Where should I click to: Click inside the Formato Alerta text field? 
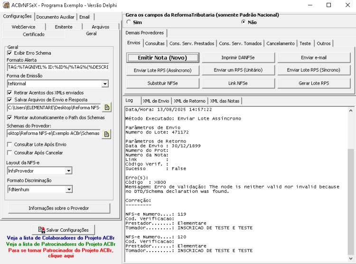[58, 67]
